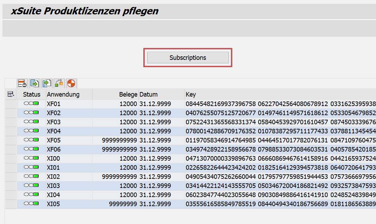The width and height of the screenshot is (376, 224).
Task: Select the row selector for XI00
Action: click(x=11, y=159)
